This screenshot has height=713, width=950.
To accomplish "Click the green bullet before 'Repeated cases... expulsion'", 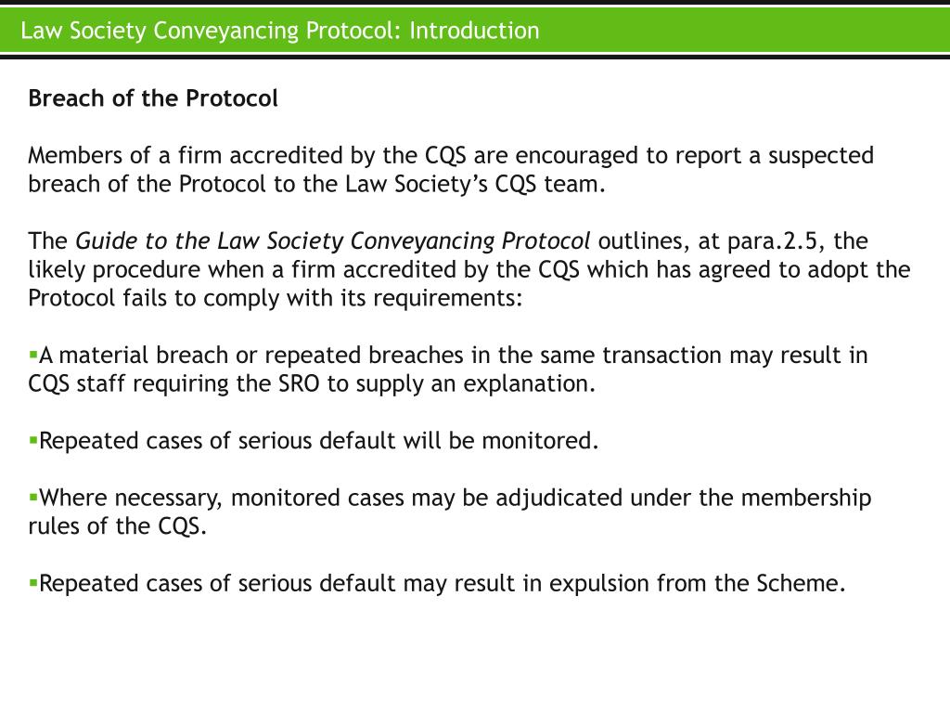I will coord(32,583).
